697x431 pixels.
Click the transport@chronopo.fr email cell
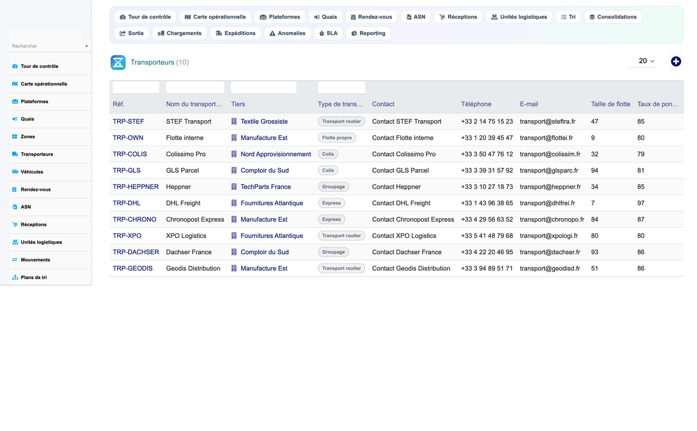pos(552,219)
